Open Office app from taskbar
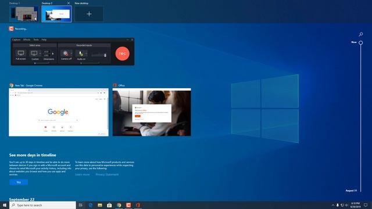This screenshot has height=209, width=372. pos(138,205)
